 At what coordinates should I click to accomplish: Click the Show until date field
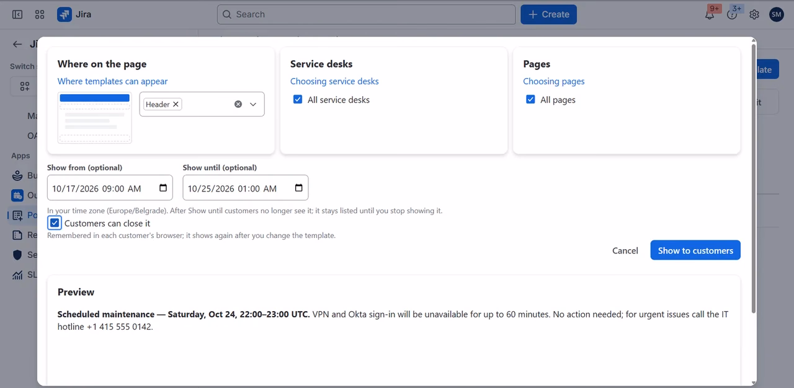click(246, 188)
